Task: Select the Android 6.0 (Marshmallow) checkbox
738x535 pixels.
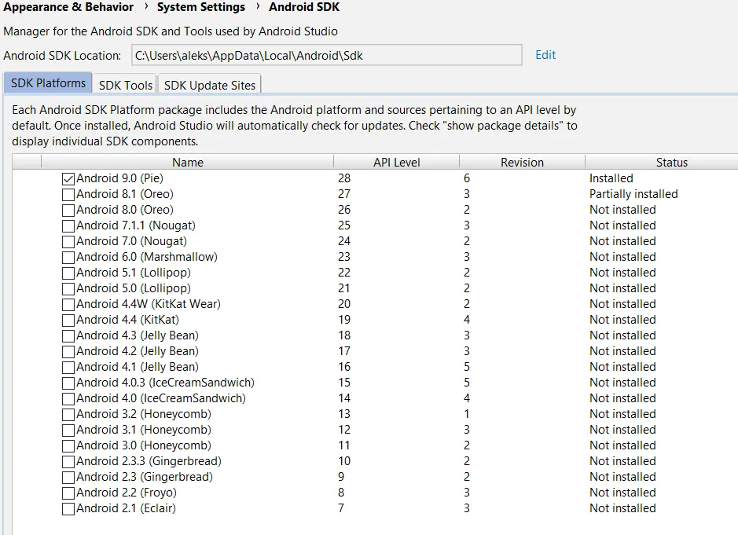Action: pyautogui.click(x=68, y=257)
